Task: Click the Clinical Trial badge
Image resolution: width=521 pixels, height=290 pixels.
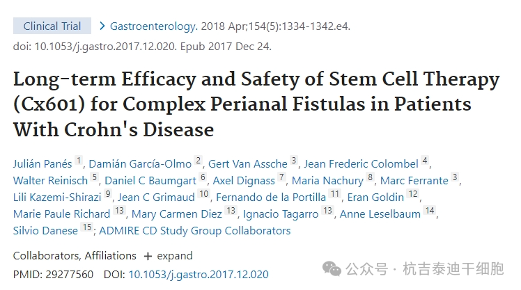Action: pos(52,26)
